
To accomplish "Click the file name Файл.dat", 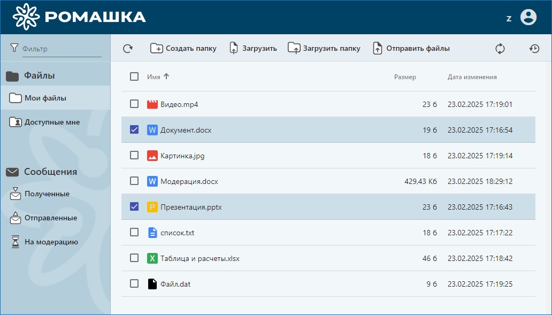I will click(175, 284).
